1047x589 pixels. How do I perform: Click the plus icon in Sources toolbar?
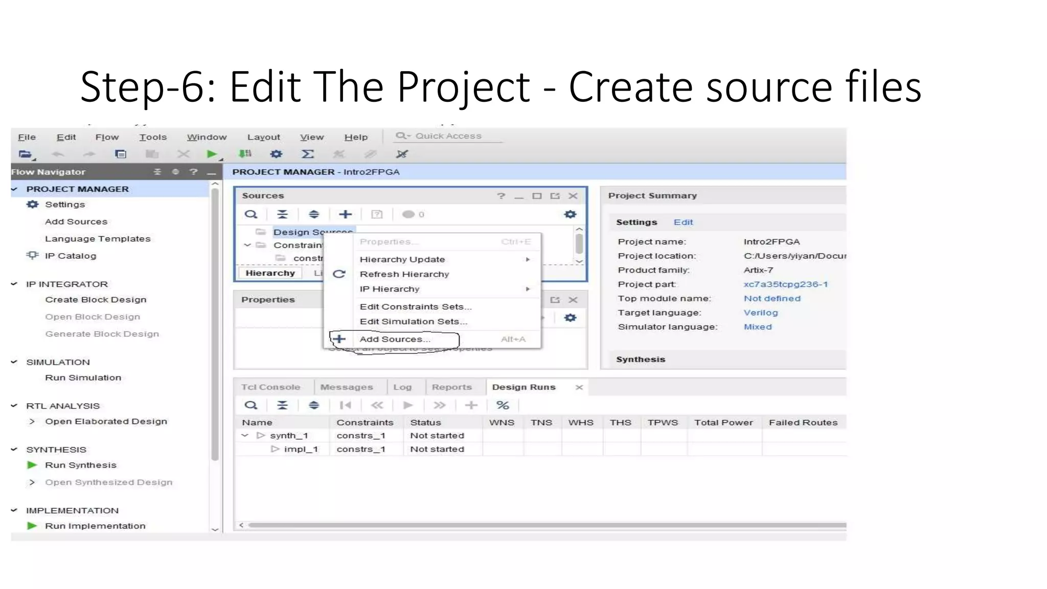click(x=346, y=214)
